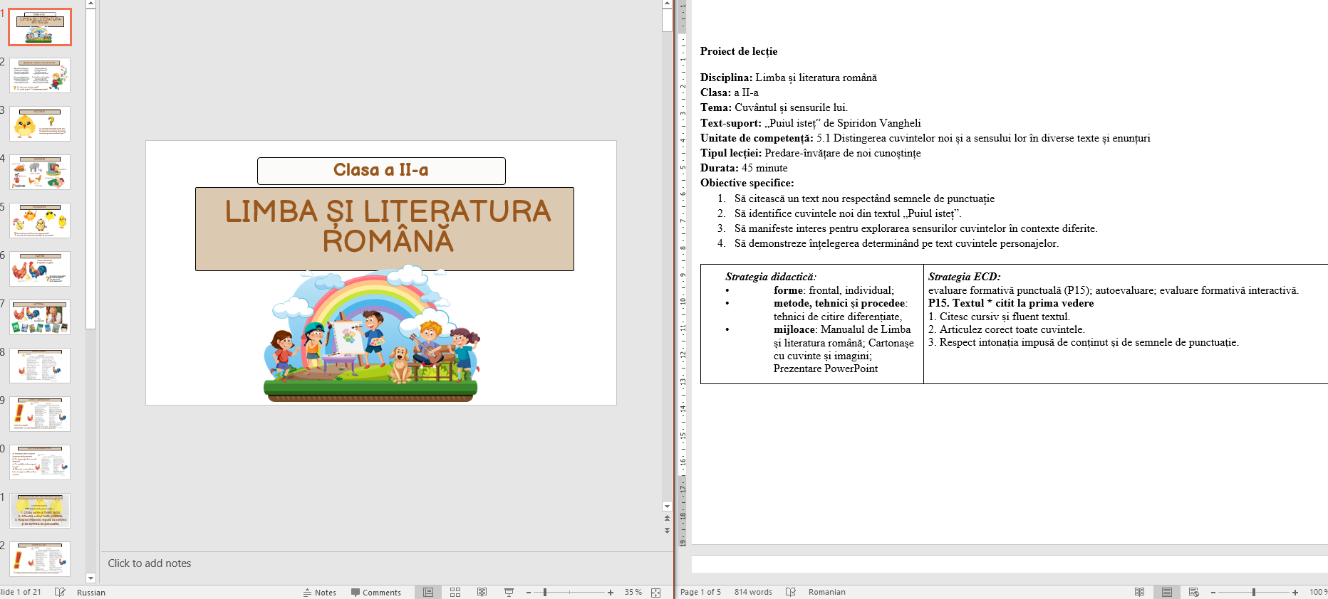Fit slide to current window
The height and width of the screenshot is (599, 1328).
click(x=655, y=592)
